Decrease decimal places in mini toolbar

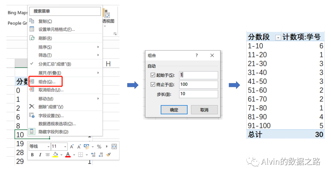[101, 155]
